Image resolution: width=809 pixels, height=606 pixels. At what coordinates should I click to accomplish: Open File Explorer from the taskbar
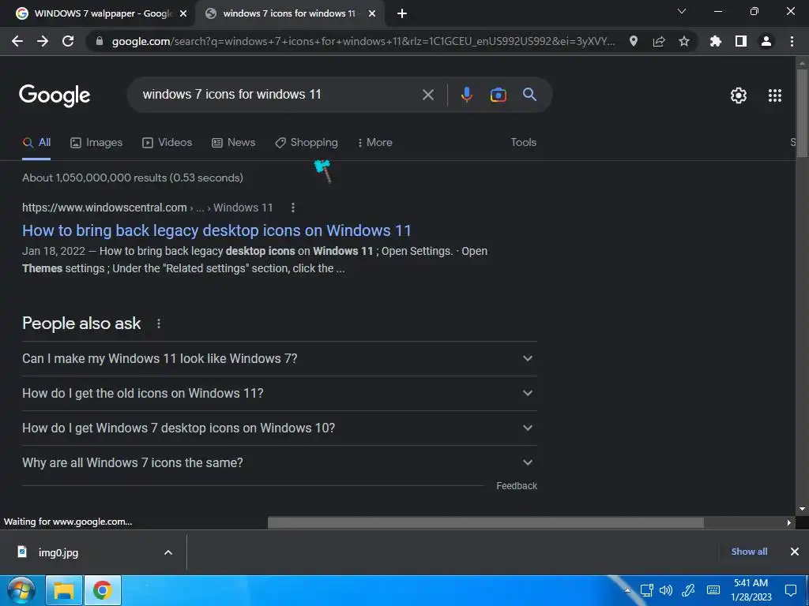tap(64, 590)
